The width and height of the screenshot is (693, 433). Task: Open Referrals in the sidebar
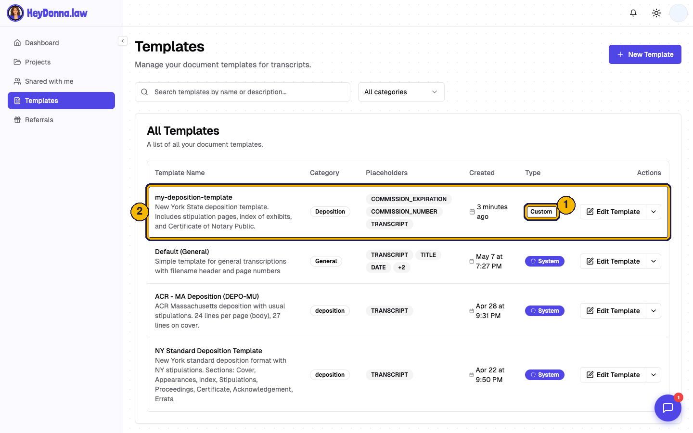click(61, 120)
